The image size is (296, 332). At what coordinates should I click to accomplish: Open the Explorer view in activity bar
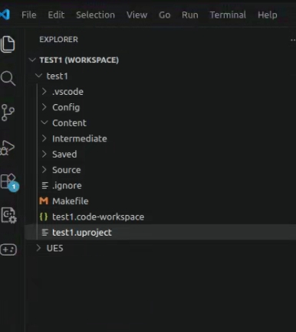(8, 44)
